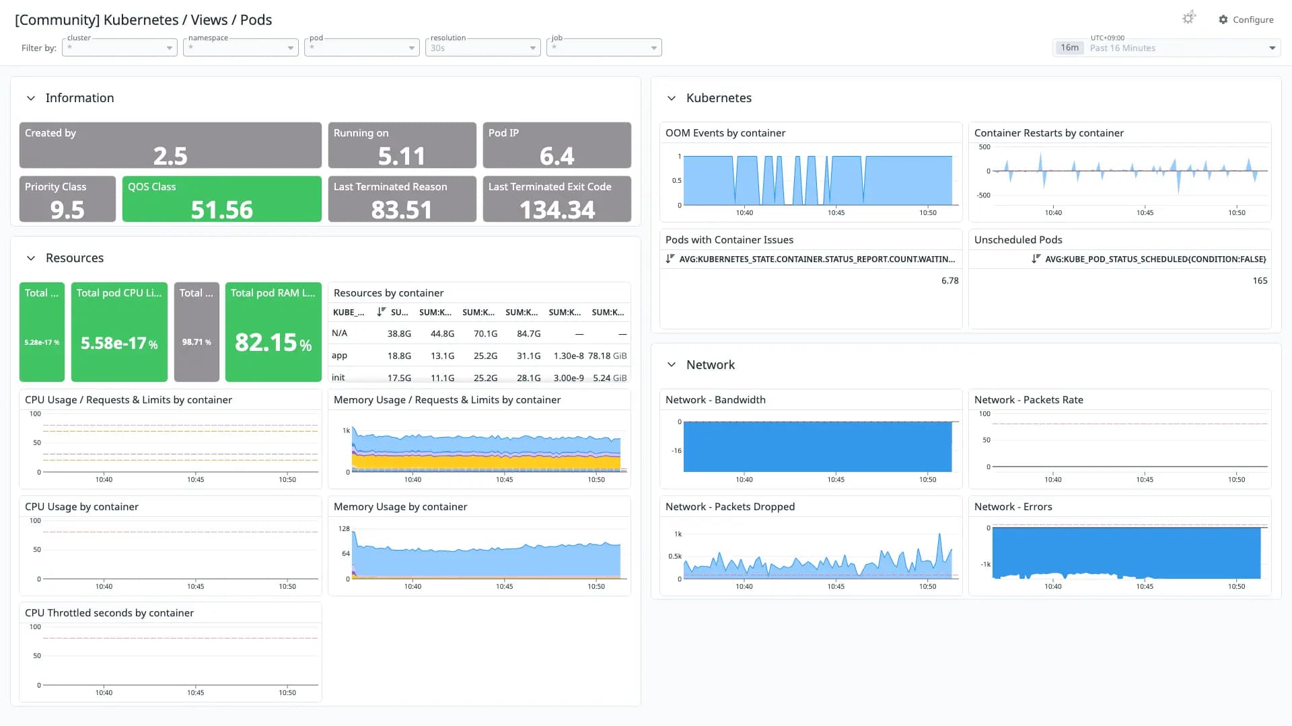The width and height of the screenshot is (1292, 726).
Task: Click the 16m time badge
Action: (1069, 48)
